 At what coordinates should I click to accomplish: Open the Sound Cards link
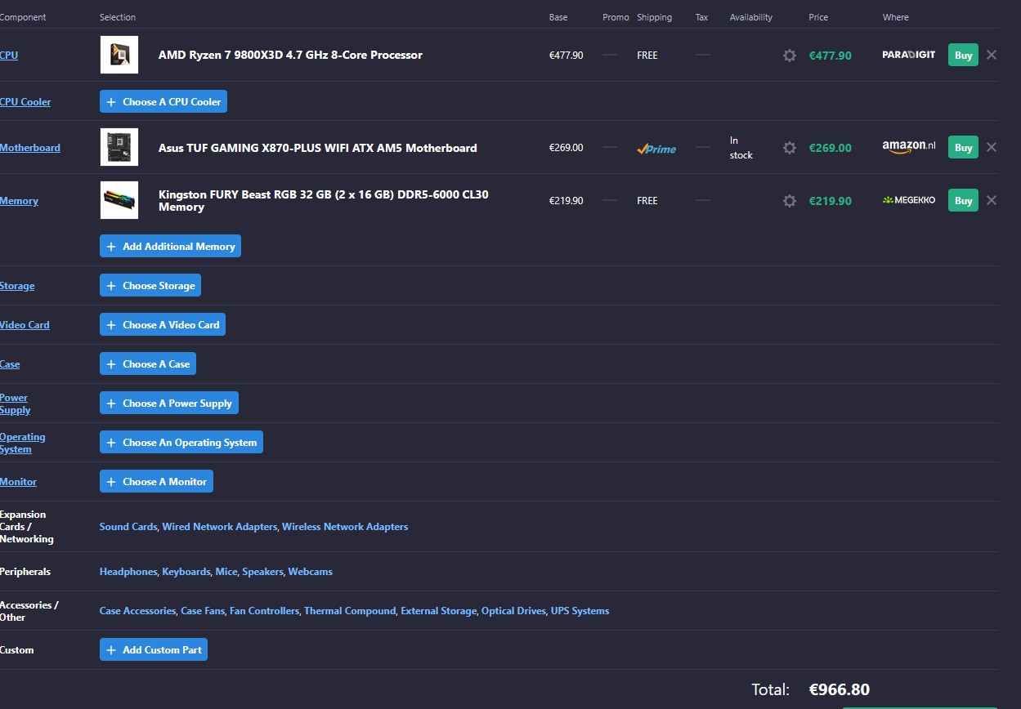tap(128, 527)
